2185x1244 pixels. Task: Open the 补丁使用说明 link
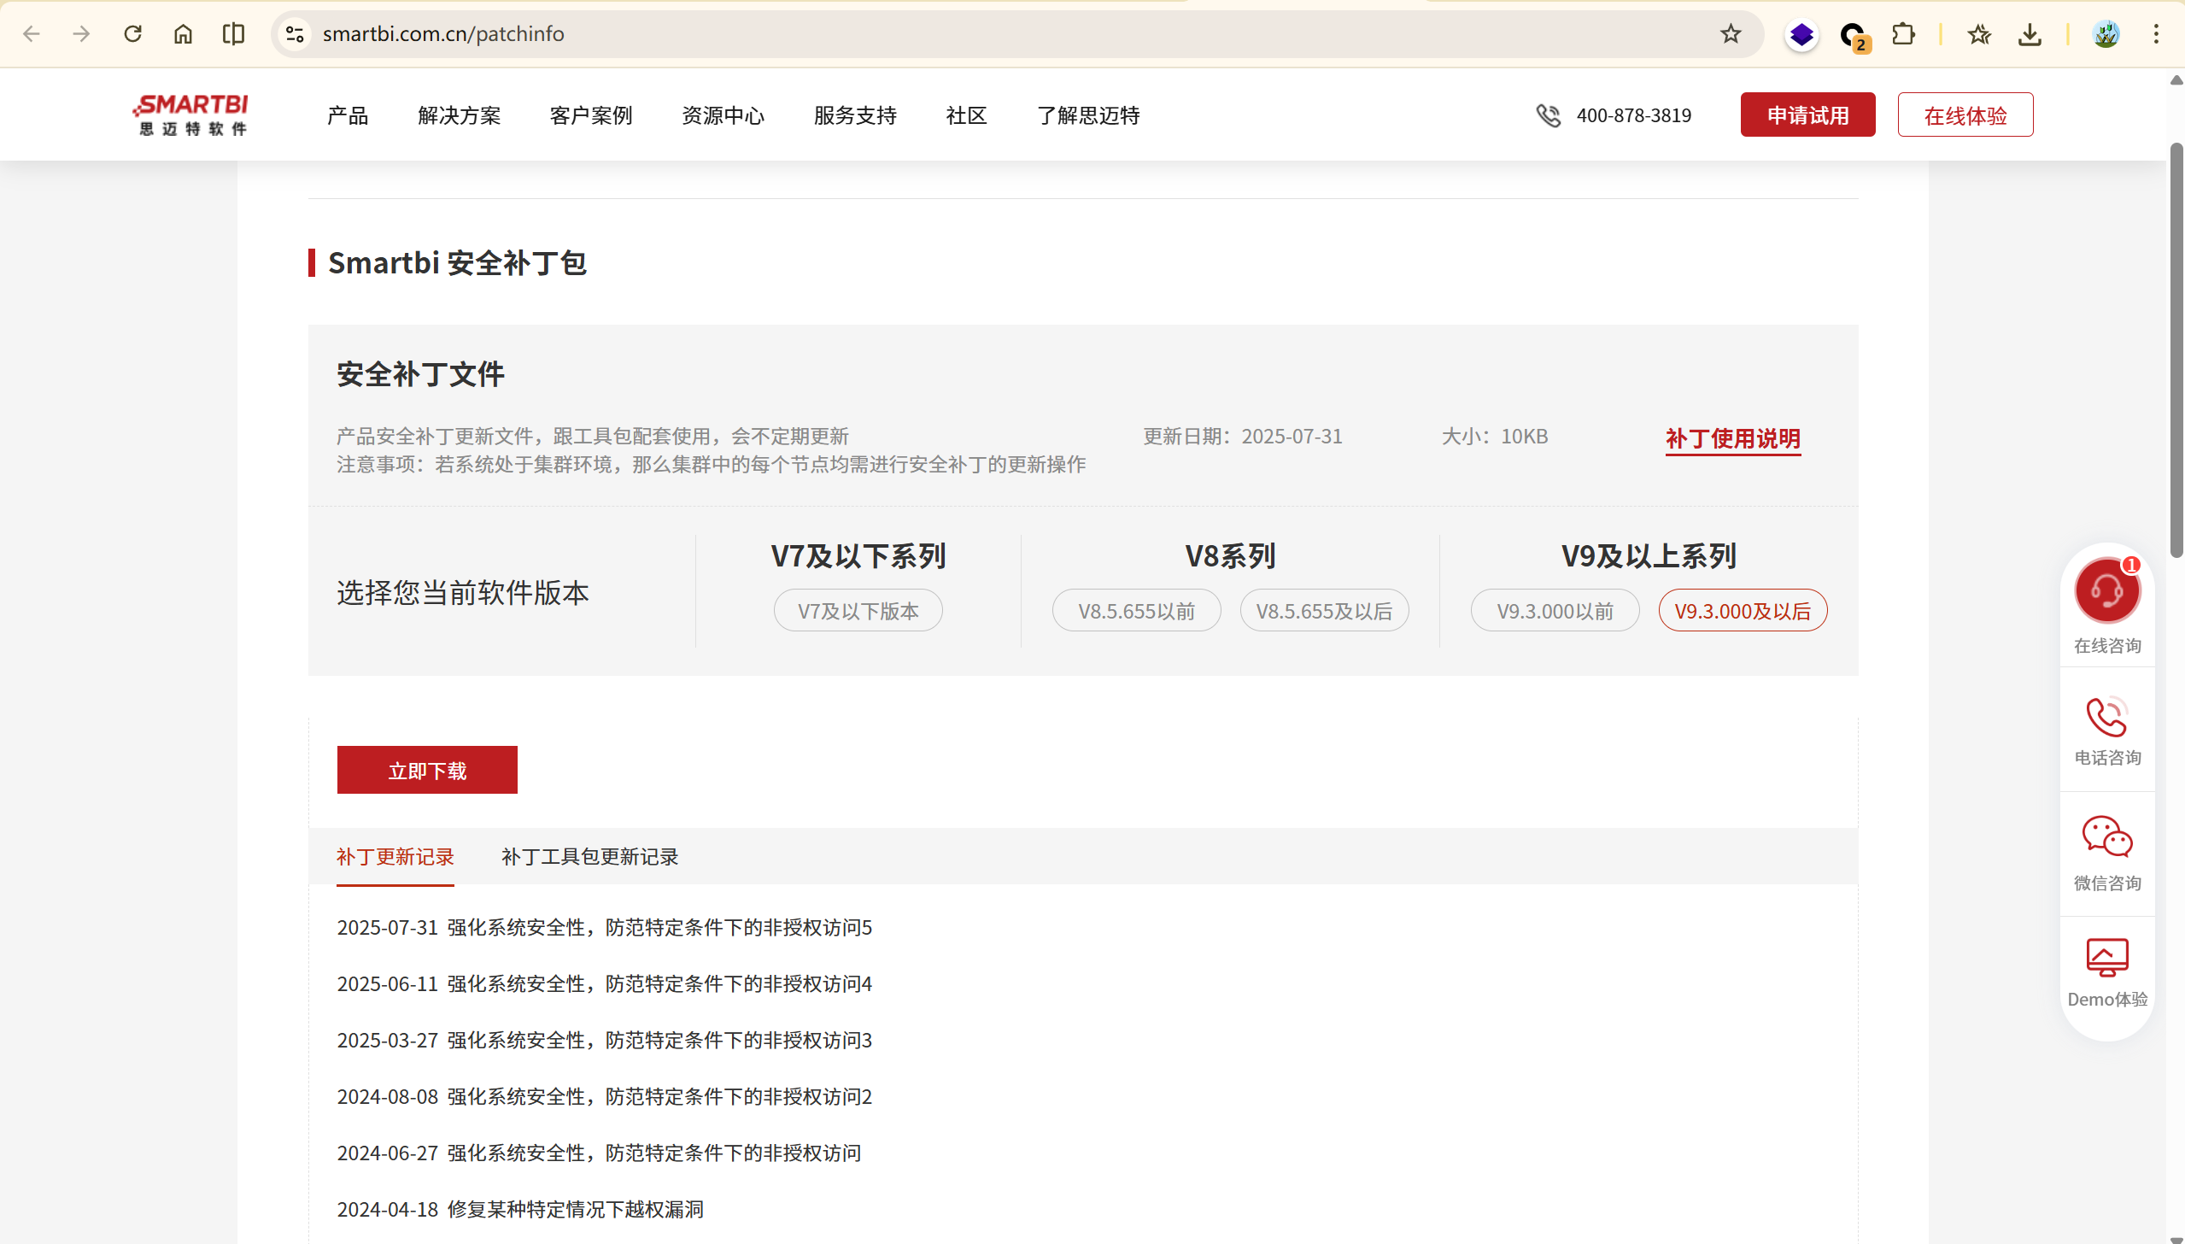pyautogui.click(x=1732, y=438)
